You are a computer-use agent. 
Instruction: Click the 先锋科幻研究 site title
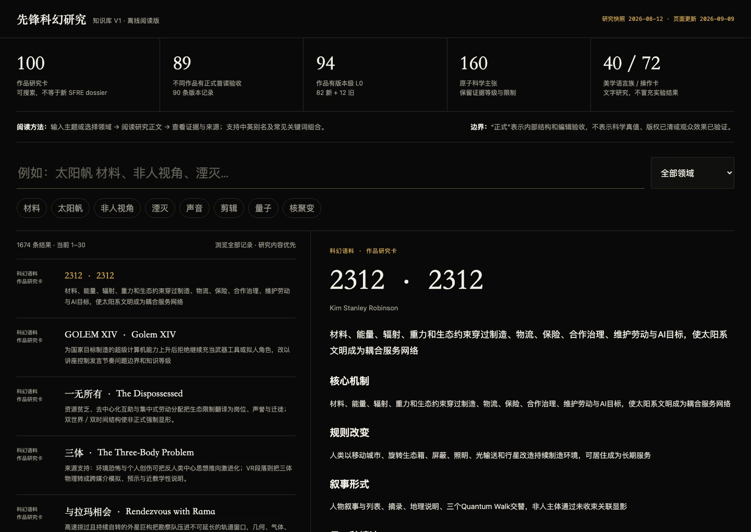51,20
